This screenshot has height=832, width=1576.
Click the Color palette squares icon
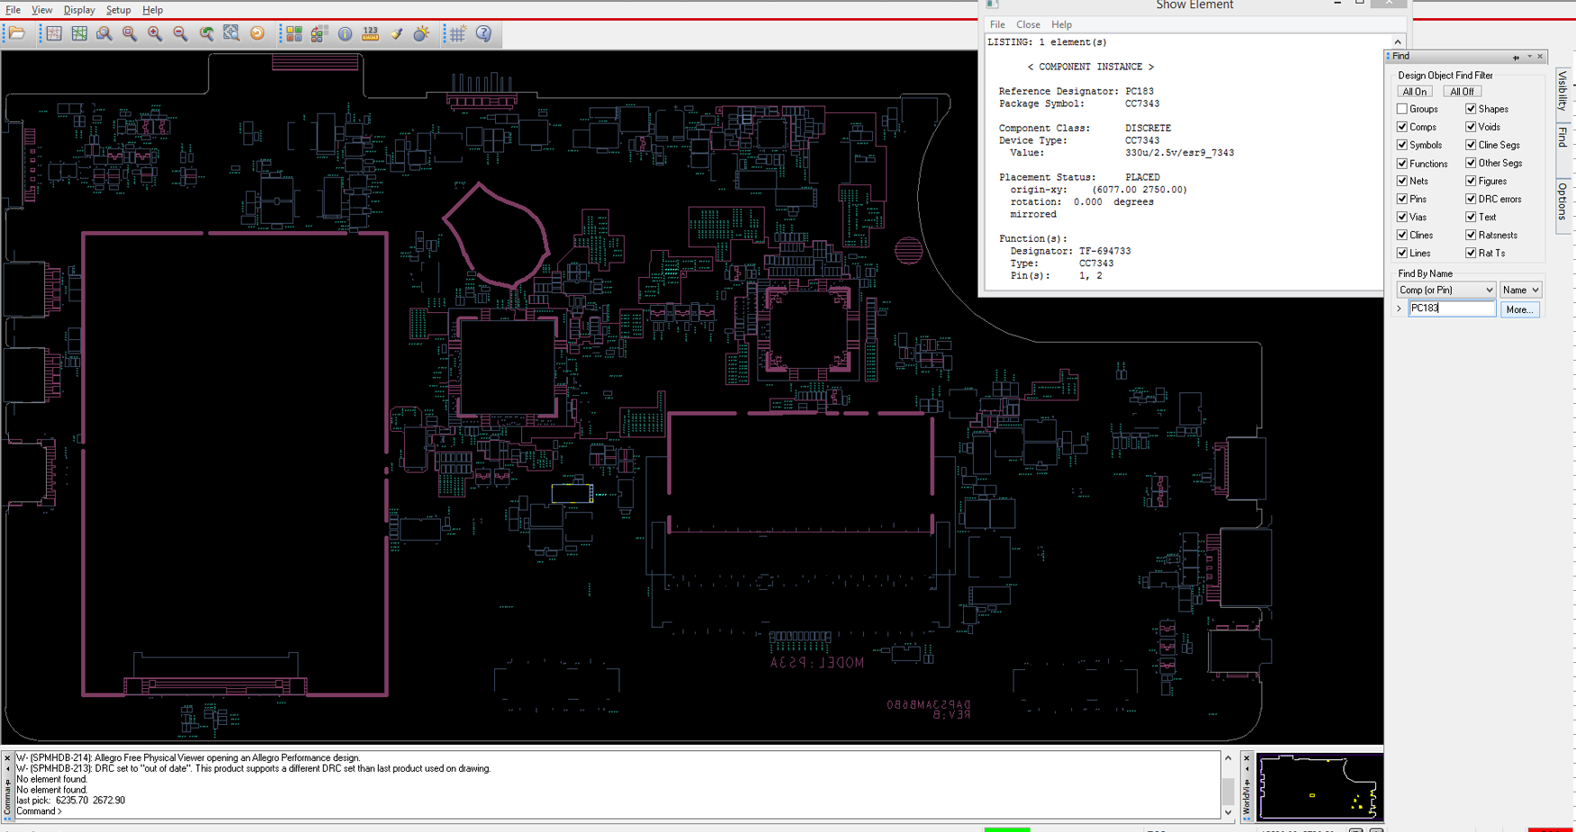(294, 34)
